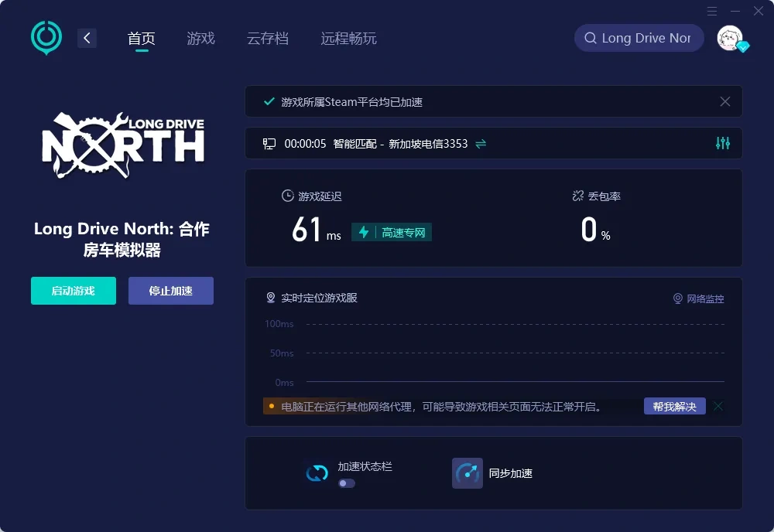The width and height of the screenshot is (774, 532).
Task: Toggle the 加速状态栏 switch on
Action: pyautogui.click(x=345, y=483)
